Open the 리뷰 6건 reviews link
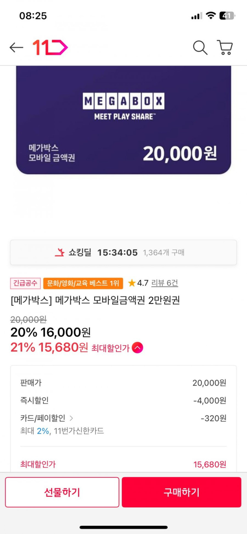The width and height of the screenshot is (247, 534). 164,283
